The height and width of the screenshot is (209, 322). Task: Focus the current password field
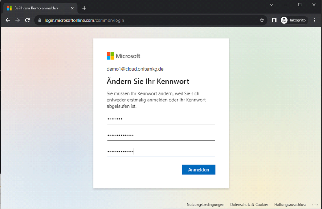point(161,119)
